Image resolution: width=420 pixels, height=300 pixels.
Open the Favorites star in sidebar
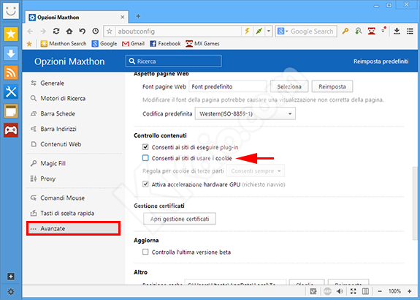[11, 34]
